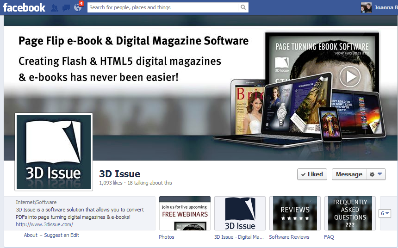Click the 3D Issue page title

119,174
